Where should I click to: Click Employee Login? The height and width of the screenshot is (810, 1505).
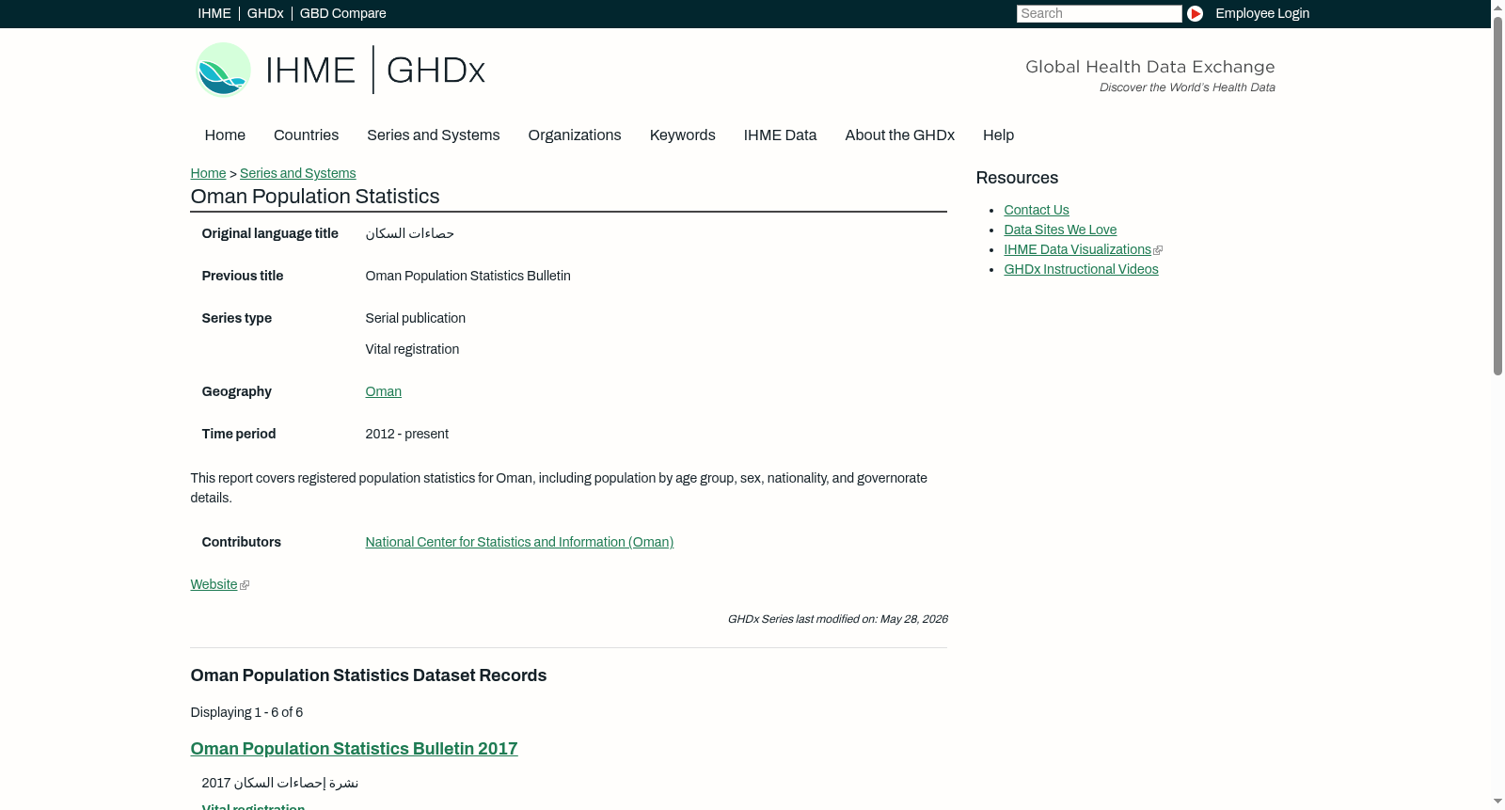1262,13
